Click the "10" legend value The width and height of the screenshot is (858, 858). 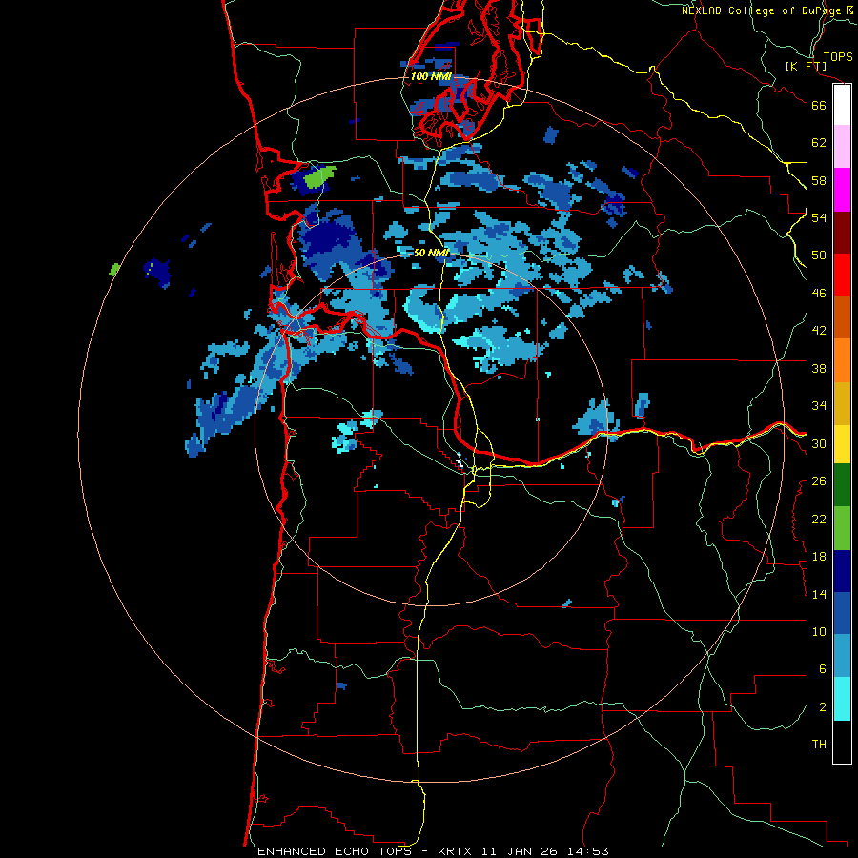[819, 632]
